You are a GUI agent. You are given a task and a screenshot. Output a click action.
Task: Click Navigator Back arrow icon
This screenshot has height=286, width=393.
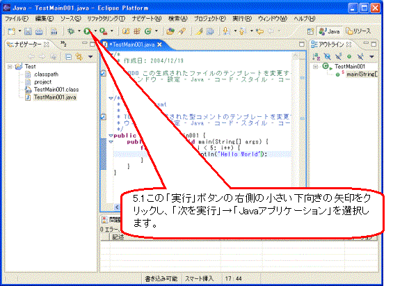[x=31, y=57]
